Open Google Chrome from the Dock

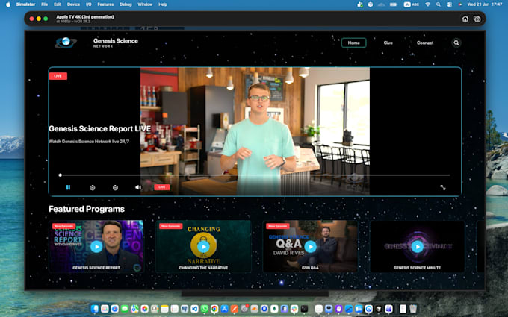tap(214, 309)
